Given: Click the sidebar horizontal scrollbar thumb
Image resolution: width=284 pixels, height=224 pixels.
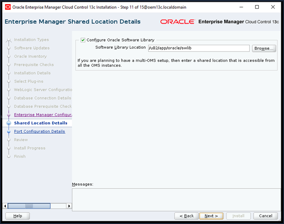Looking at the screenshot, I should pos(29,206).
